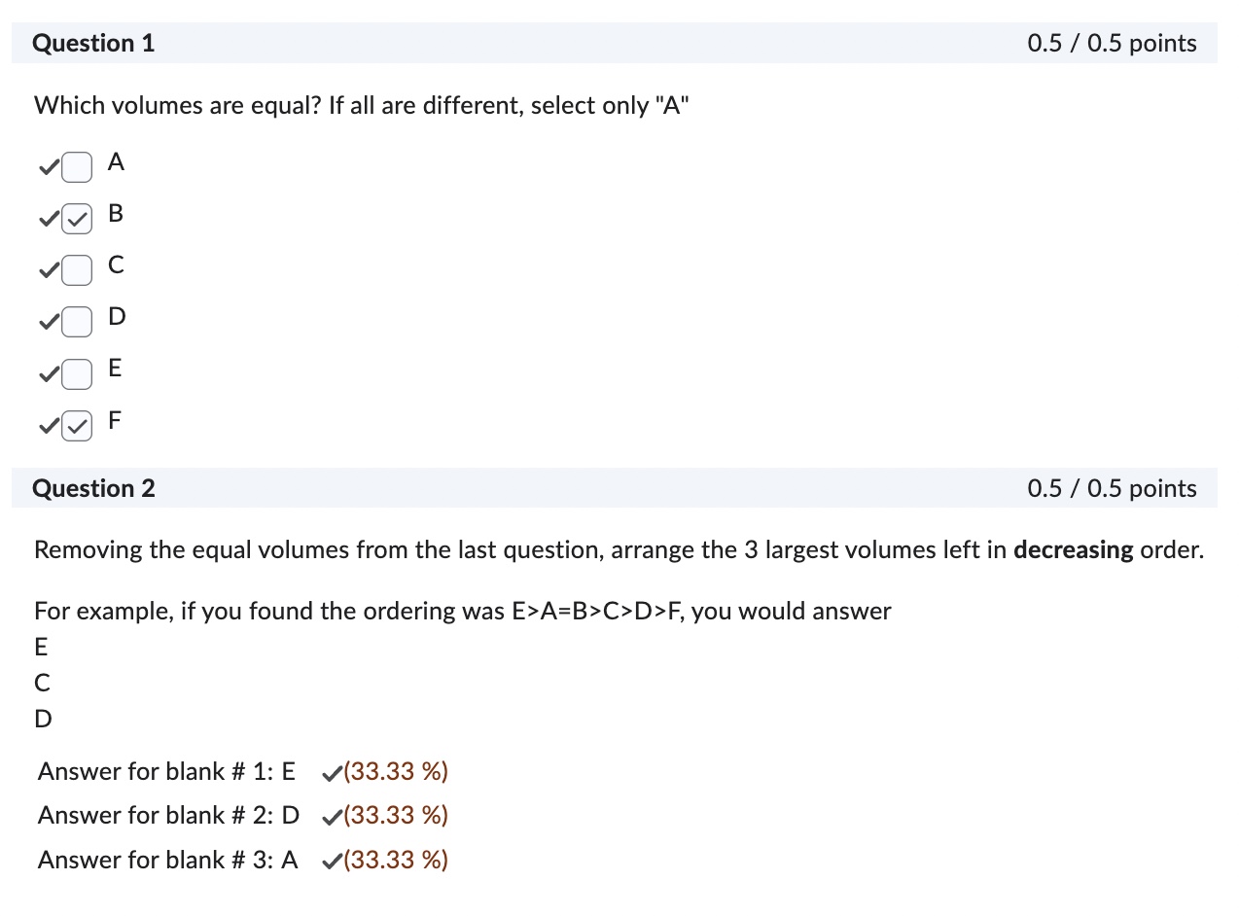Check the checkbox for option E

(x=77, y=373)
